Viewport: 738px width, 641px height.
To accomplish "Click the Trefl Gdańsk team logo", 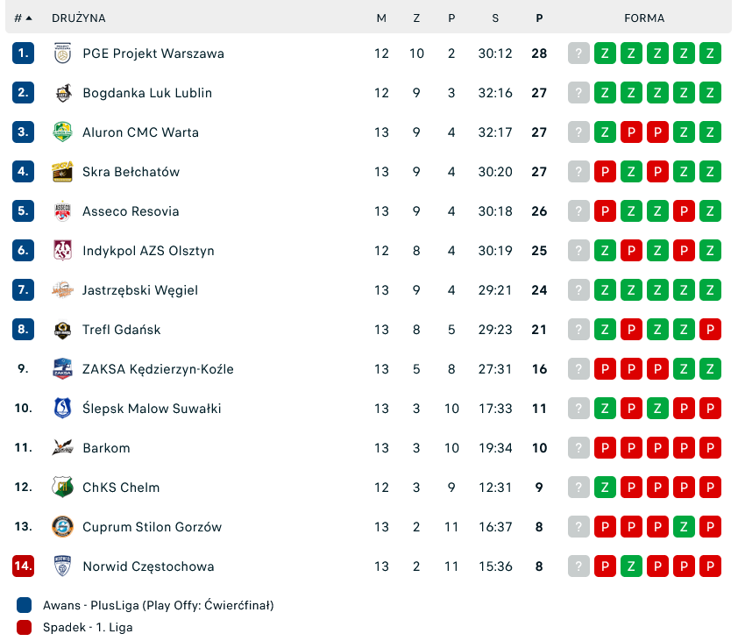I will 62,330.
